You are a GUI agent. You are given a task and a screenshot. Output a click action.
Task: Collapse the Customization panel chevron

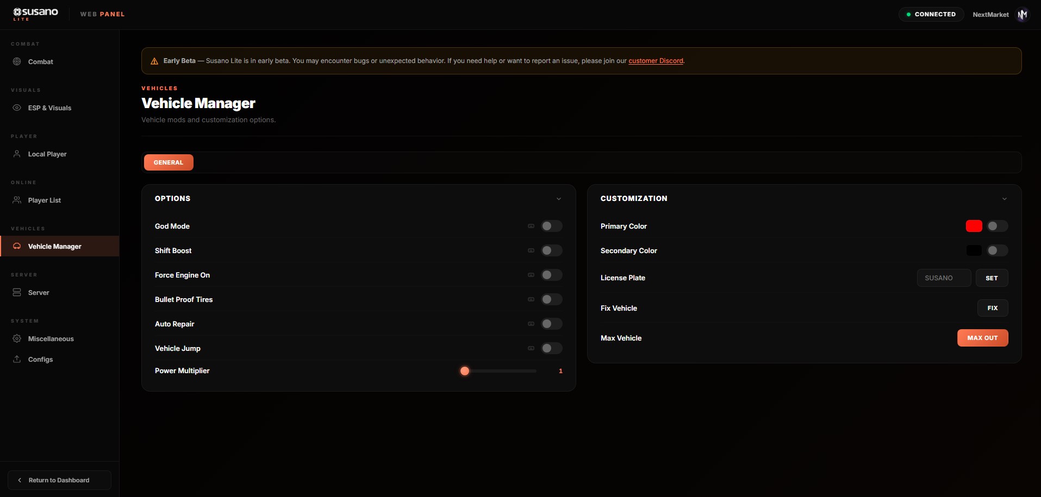[1004, 199]
